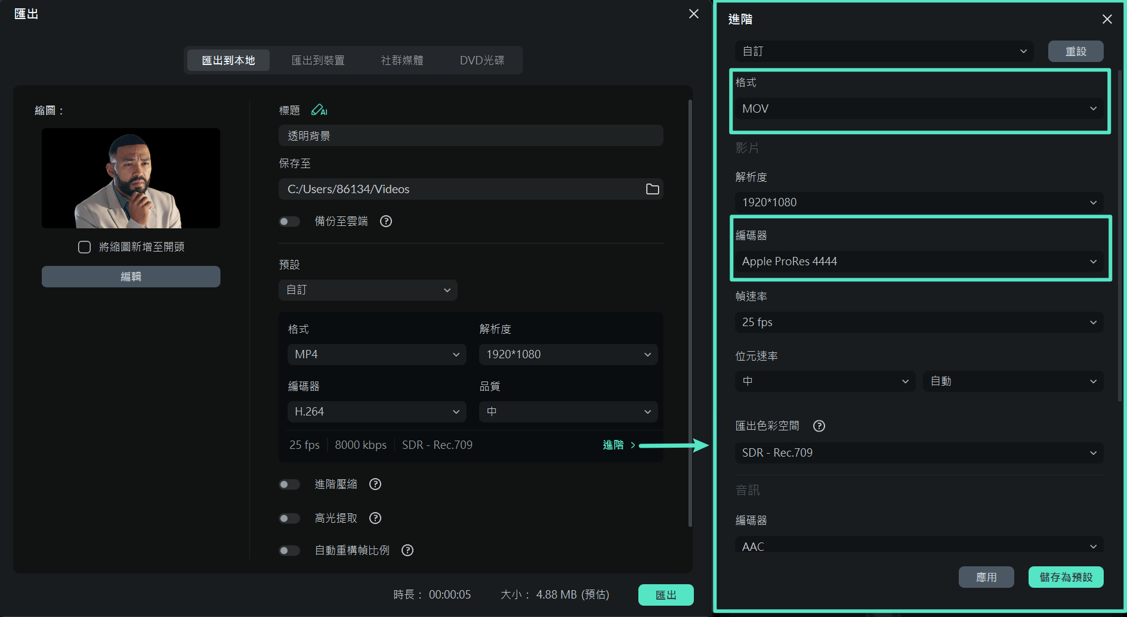The image size is (1127, 617).
Task: Click the help icon next to 進階壓縮
Action: point(375,484)
